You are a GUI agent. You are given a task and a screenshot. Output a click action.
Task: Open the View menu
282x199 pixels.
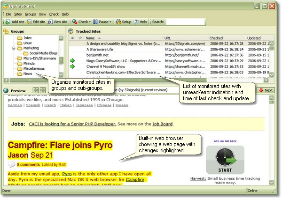tap(42, 14)
